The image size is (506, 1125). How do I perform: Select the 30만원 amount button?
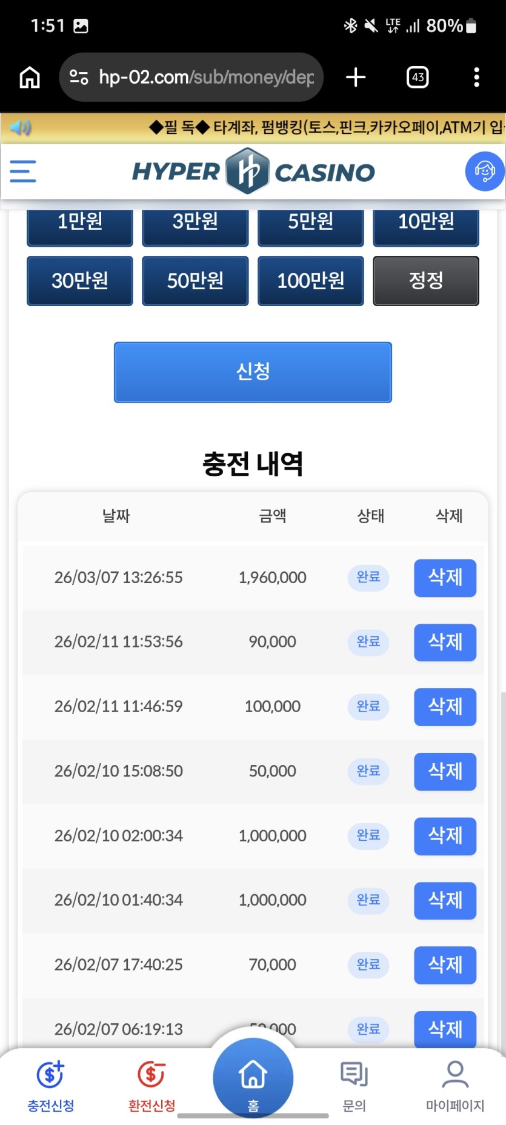point(80,281)
